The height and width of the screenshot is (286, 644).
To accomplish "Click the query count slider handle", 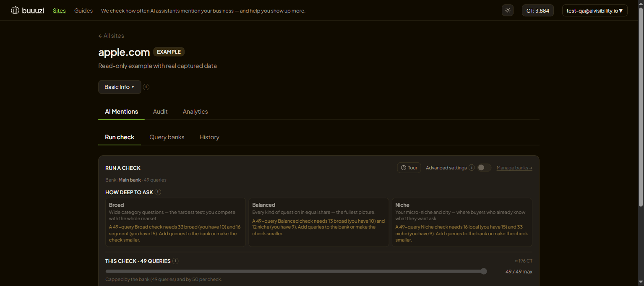I will tap(484, 271).
